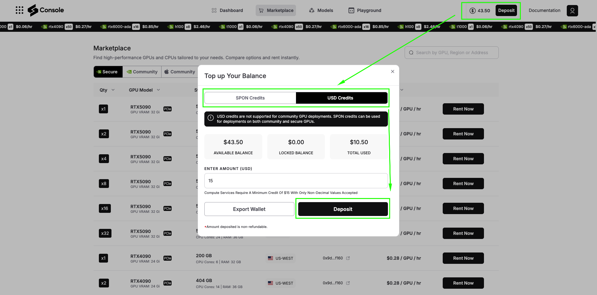597x295 pixels.
Task: Click the Export Wallet button
Action: tap(249, 209)
